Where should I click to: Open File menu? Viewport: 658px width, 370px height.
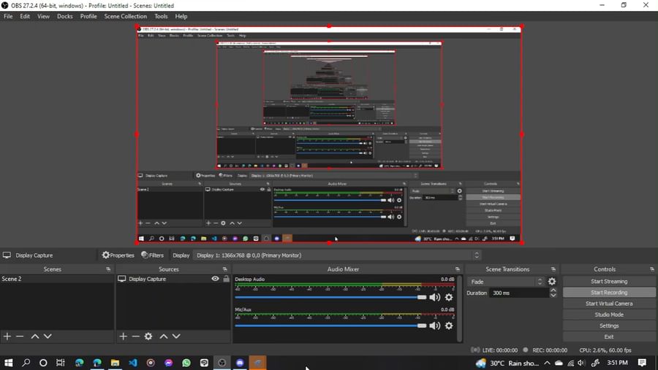(8, 16)
